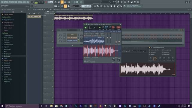The image size is (192, 108).
Task: Click the microphone recording icon
Action: click(x=125, y=2)
